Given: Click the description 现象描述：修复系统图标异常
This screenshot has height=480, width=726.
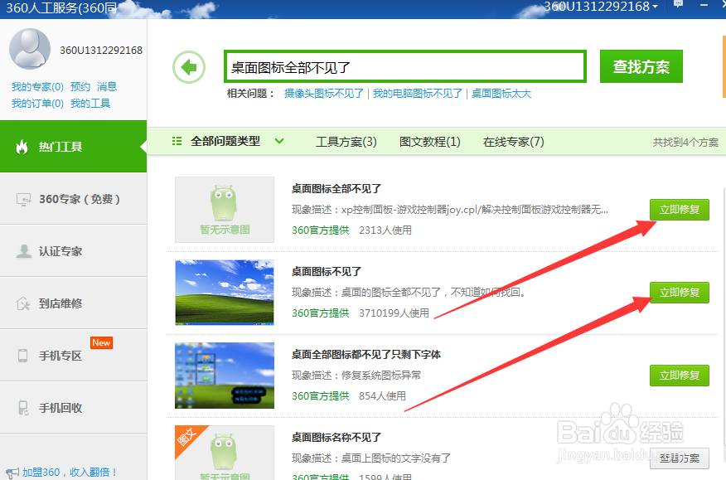Looking at the screenshot, I should pos(356,376).
